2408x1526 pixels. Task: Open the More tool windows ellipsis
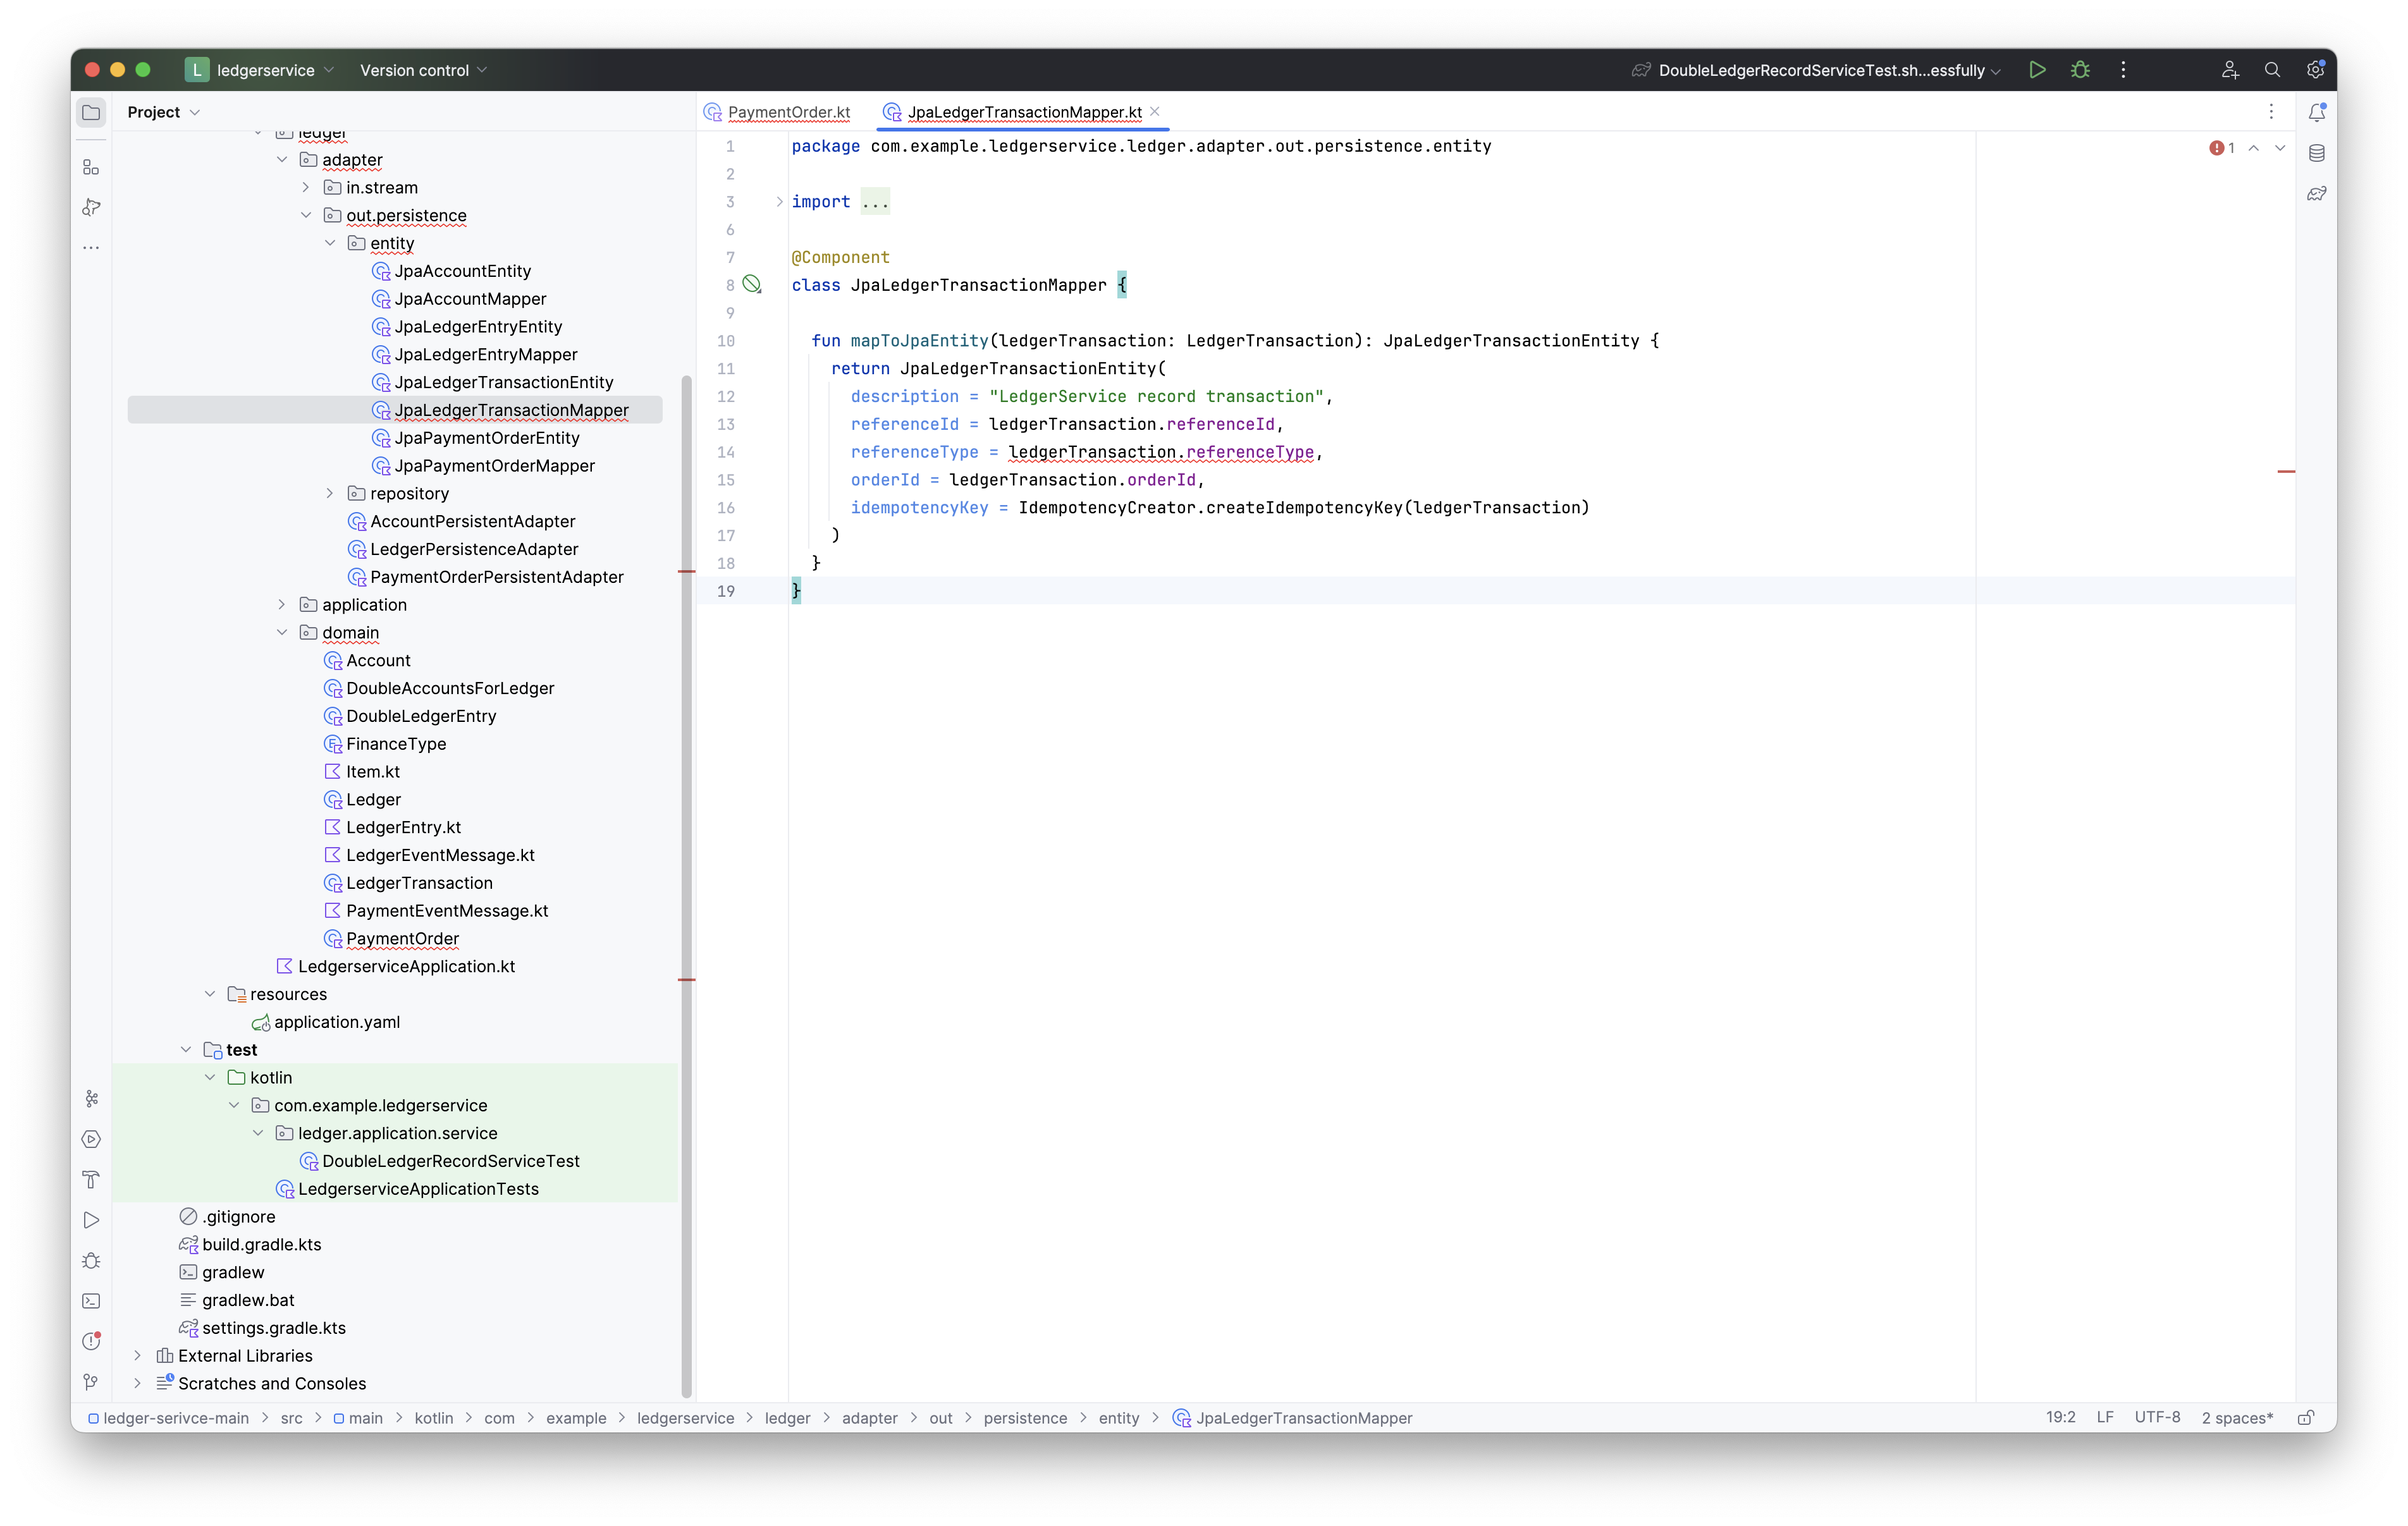click(91, 247)
